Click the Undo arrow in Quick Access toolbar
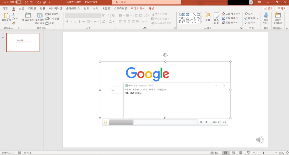The height and width of the screenshot is (155, 289). click(32, 2)
